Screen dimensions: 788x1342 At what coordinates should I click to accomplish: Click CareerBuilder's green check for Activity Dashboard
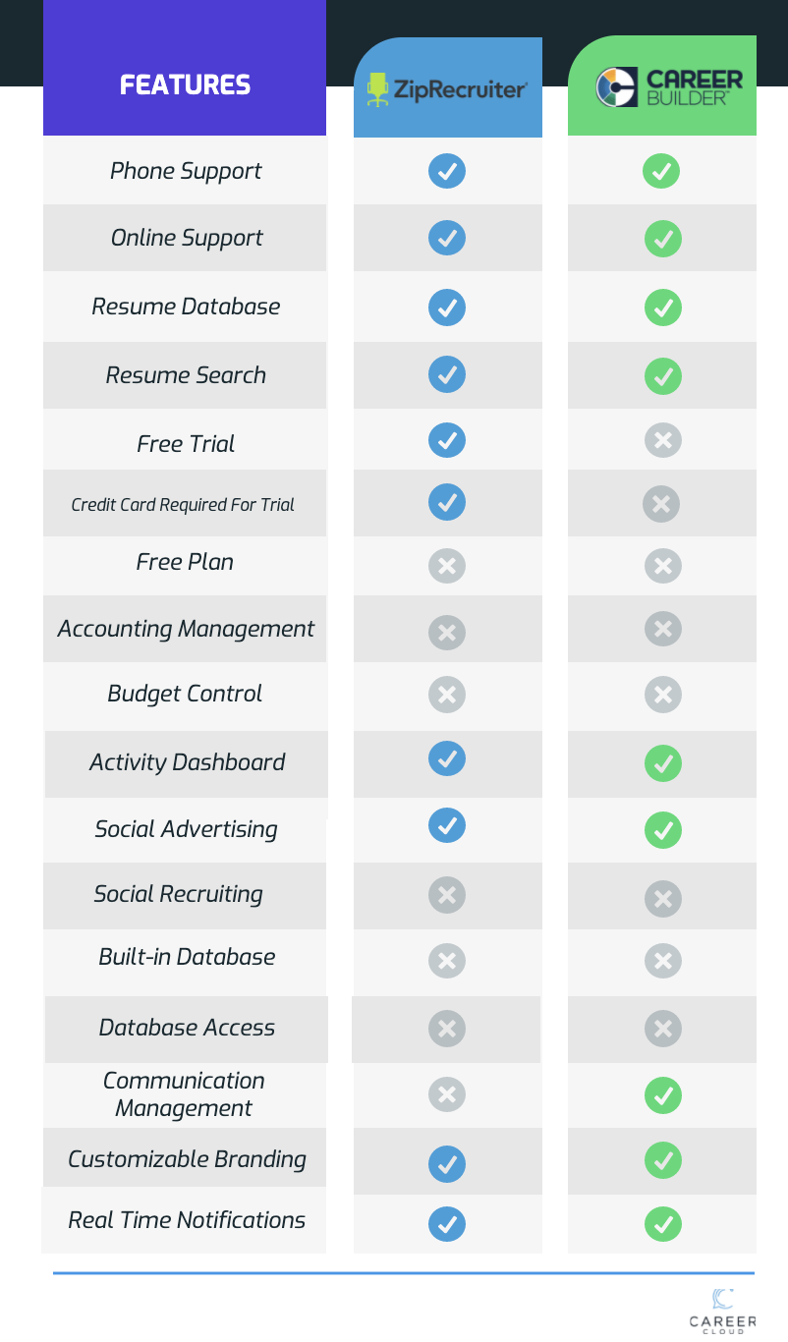[662, 763]
